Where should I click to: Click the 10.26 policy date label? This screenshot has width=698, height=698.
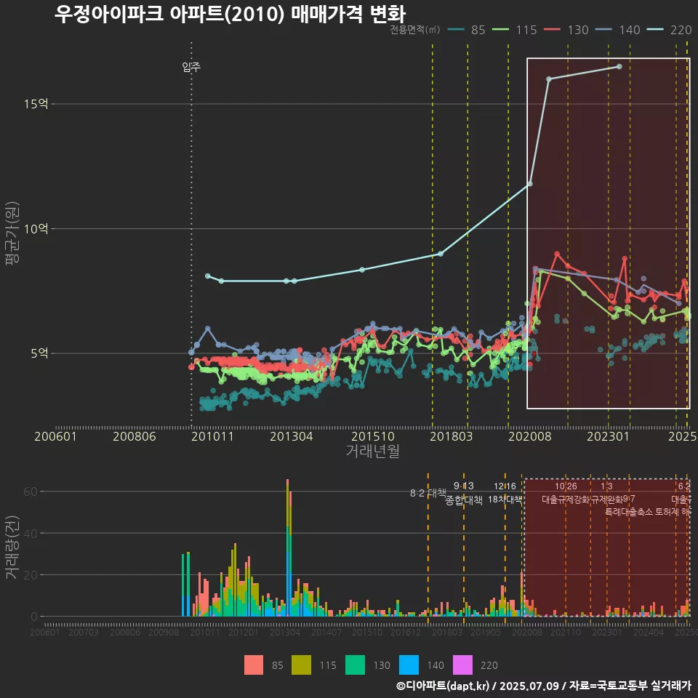(x=566, y=486)
